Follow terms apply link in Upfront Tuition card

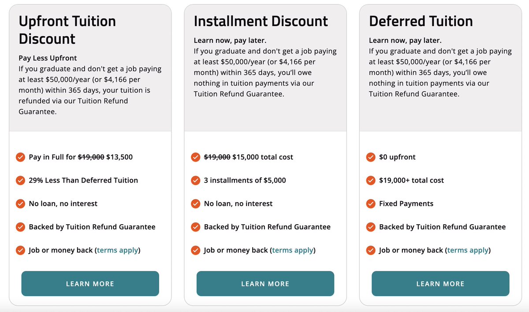117,250
